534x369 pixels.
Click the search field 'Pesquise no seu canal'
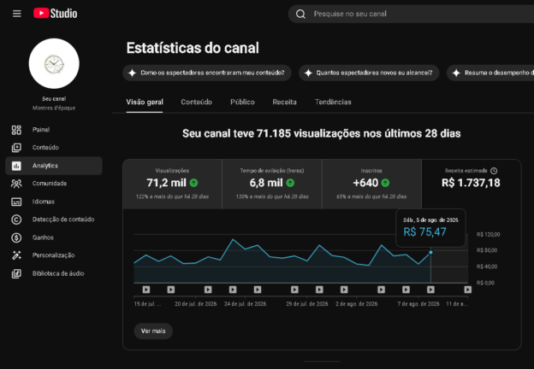click(x=411, y=14)
